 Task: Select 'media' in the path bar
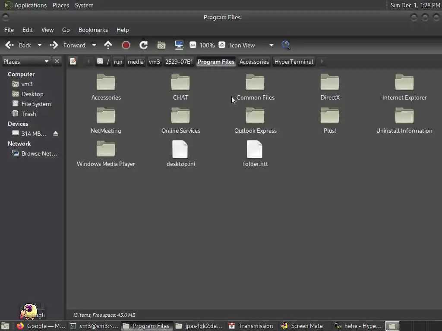click(x=136, y=62)
